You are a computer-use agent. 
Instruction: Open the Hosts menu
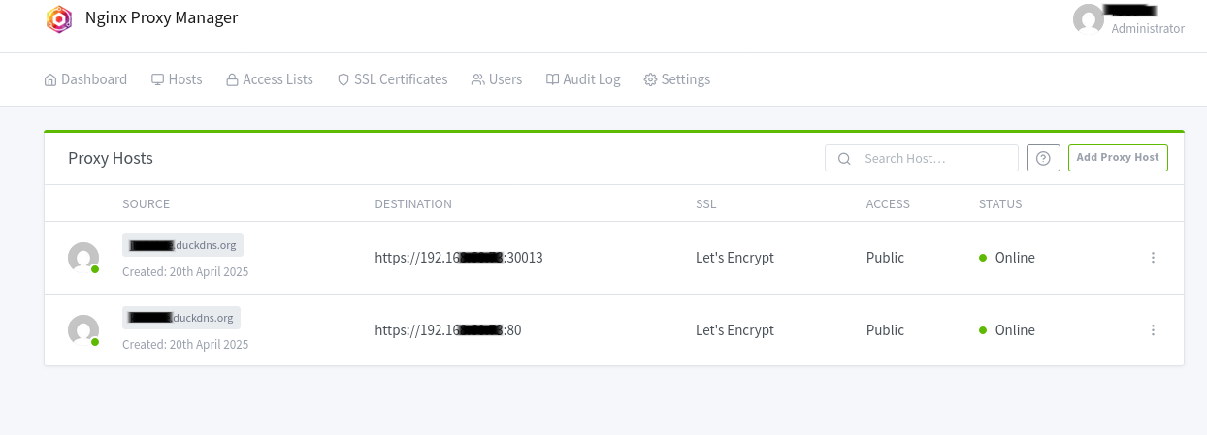[x=177, y=79]
